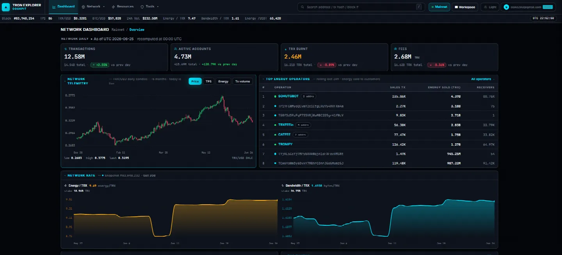
Task: Open TRXFEEio operator link
Action: point(286,125)
